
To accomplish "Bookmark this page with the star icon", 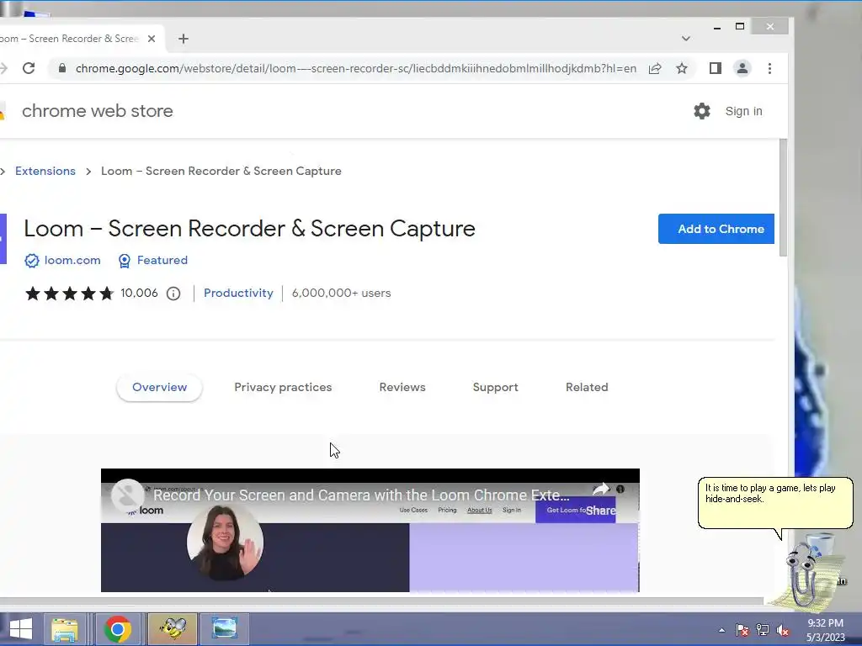I will point(682,69).
